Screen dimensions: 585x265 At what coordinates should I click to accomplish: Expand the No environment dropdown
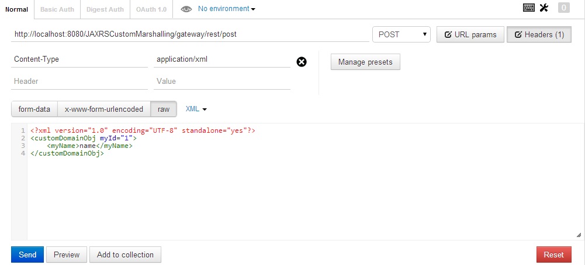(x=227, y=9)
